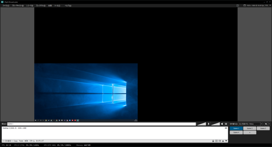Adjust the speaker volume level bars
Screen dimensions: 272x147
[215, 124]
